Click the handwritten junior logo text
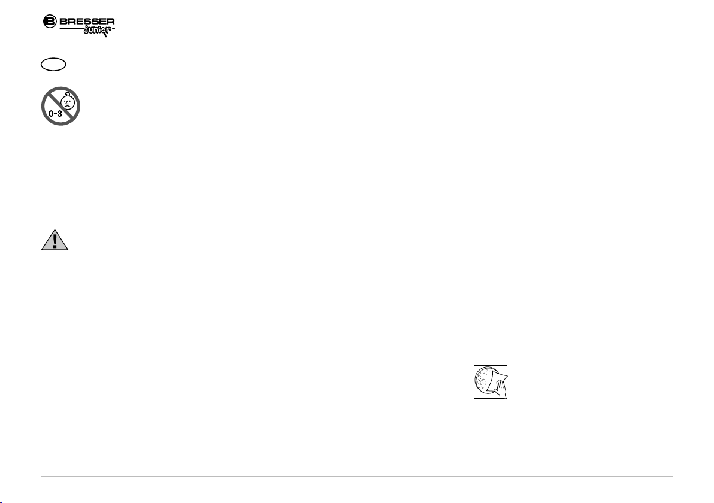Viewport: 714px width, 503px height. [98, 31]
